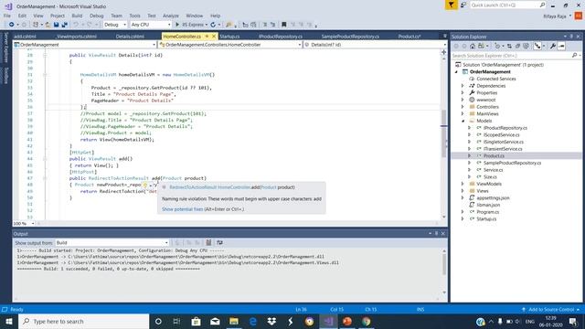Open Properties wrench icon in Solution Explorer
The height and width of the screenshot is (329, 585).
pyautogui.click(x=552, y=47)
